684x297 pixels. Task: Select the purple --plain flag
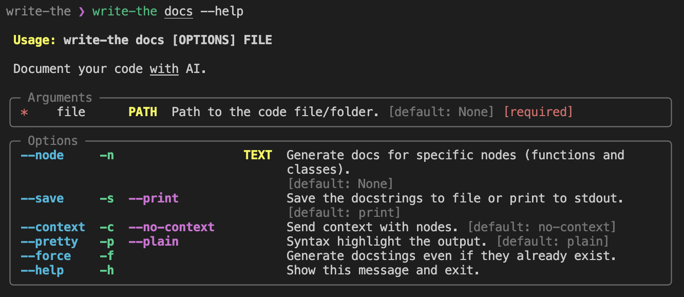154,242
